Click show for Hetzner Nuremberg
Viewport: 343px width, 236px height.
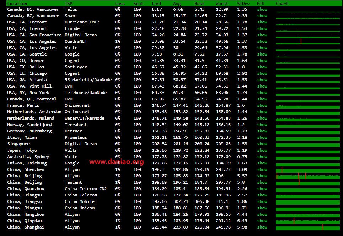[x=262, y=131]
